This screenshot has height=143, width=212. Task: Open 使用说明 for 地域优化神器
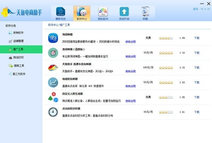point(130,86)
